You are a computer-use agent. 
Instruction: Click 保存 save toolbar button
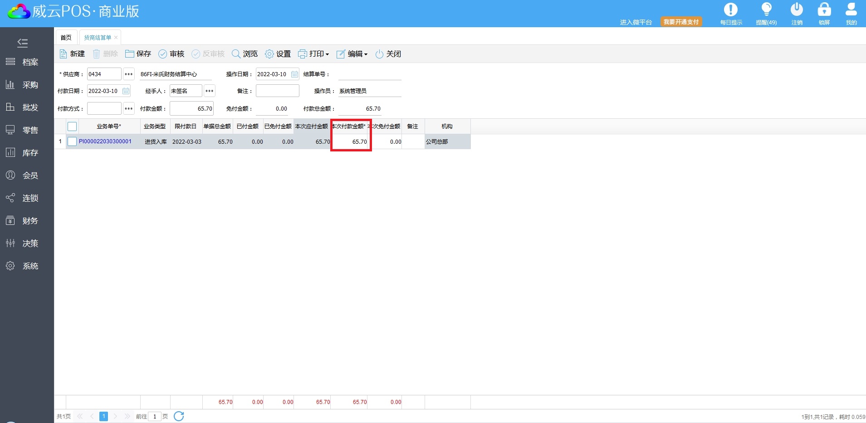[138, 54]
